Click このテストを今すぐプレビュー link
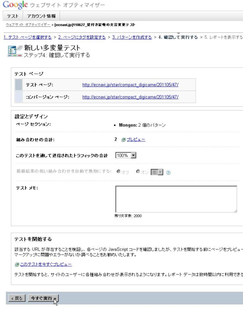 tap(46, 264)
